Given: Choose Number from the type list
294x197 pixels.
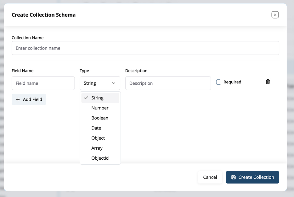Looking at the screenshot, I should [100, 108].
